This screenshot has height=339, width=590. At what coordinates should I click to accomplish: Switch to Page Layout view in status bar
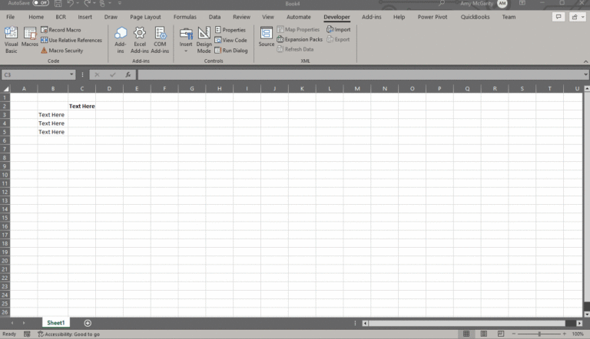[484, 334]
